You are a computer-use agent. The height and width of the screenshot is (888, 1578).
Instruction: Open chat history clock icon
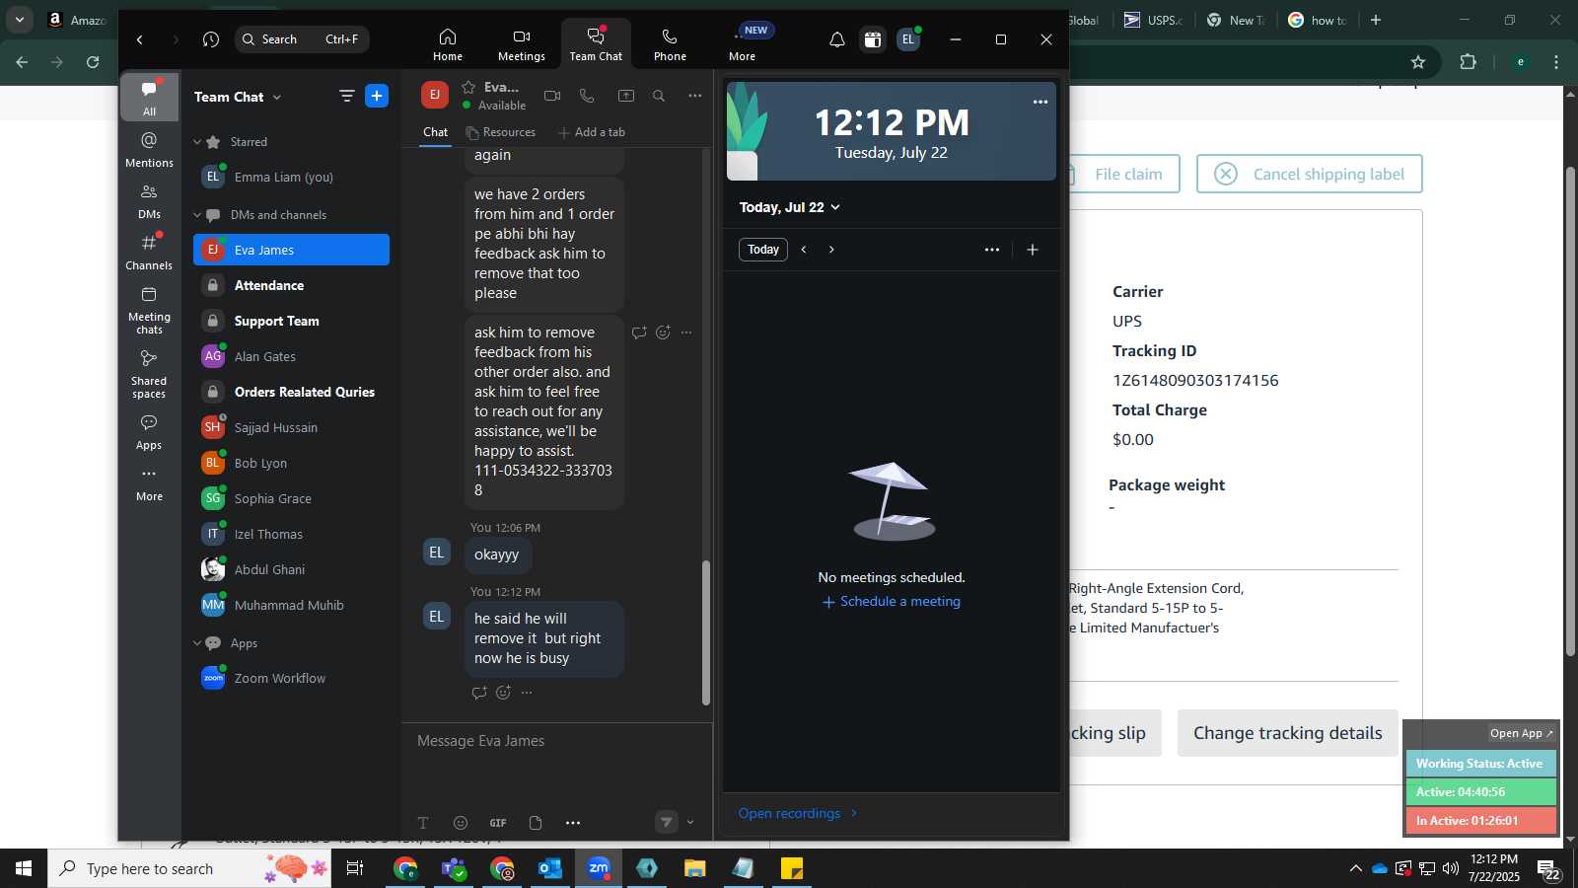point(211,39)
